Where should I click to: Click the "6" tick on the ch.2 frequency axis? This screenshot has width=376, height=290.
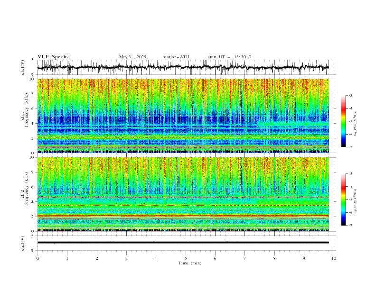[x=34, y=187]
